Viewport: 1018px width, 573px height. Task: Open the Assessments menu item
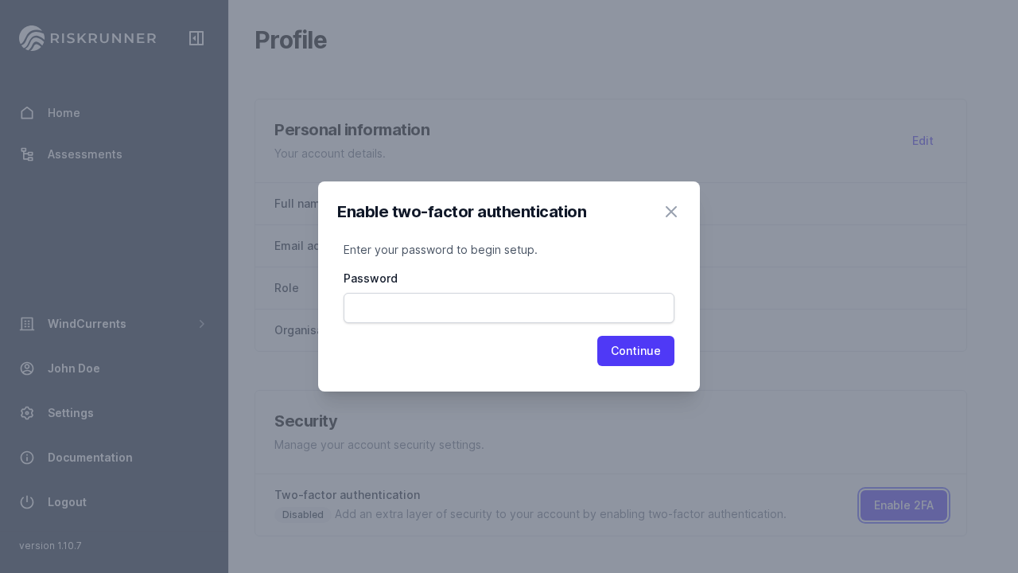[84, 154]
